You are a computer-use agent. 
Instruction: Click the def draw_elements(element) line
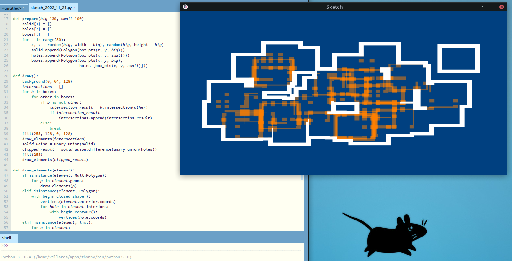[44, 170]
